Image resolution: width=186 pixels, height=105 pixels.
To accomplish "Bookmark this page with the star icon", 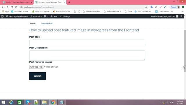I will pos(146,7).
